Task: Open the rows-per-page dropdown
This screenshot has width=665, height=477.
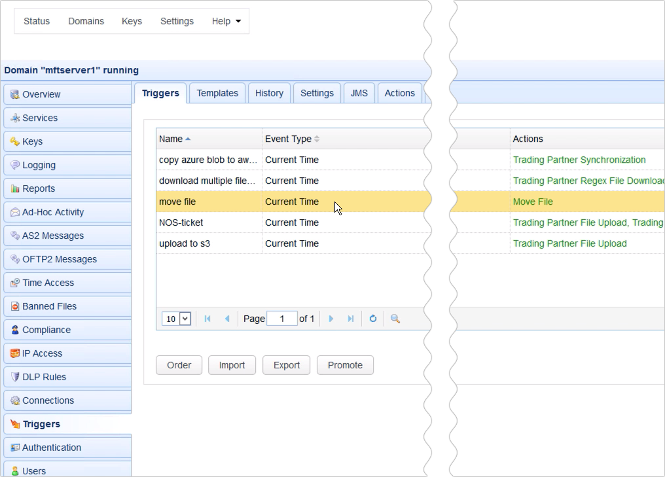Action: click(176, 319)
